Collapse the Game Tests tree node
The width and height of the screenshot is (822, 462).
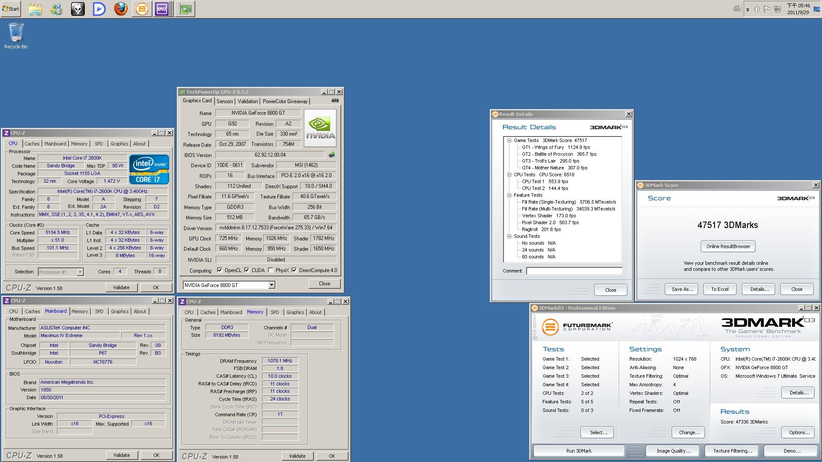tap(509, 140)
